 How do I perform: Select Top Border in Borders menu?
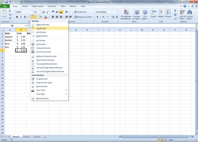49,29
